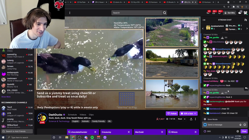Open whispers icon with the third red badge
249x140 pixels.
click(x=219, y=13)
